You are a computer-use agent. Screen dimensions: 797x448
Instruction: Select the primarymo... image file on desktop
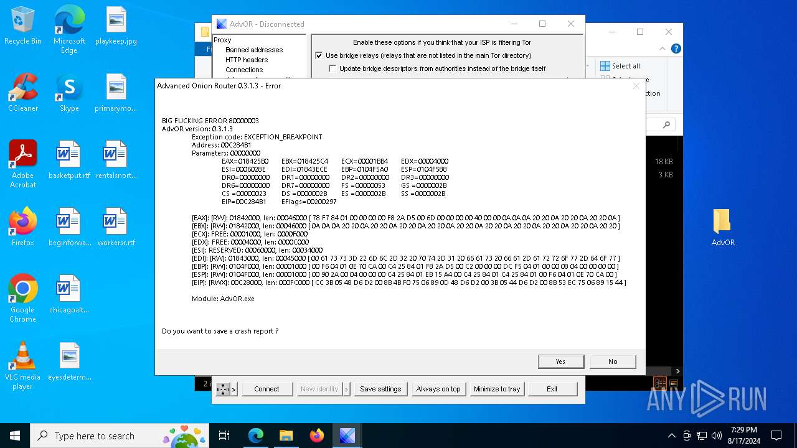[x=116, y=93]
